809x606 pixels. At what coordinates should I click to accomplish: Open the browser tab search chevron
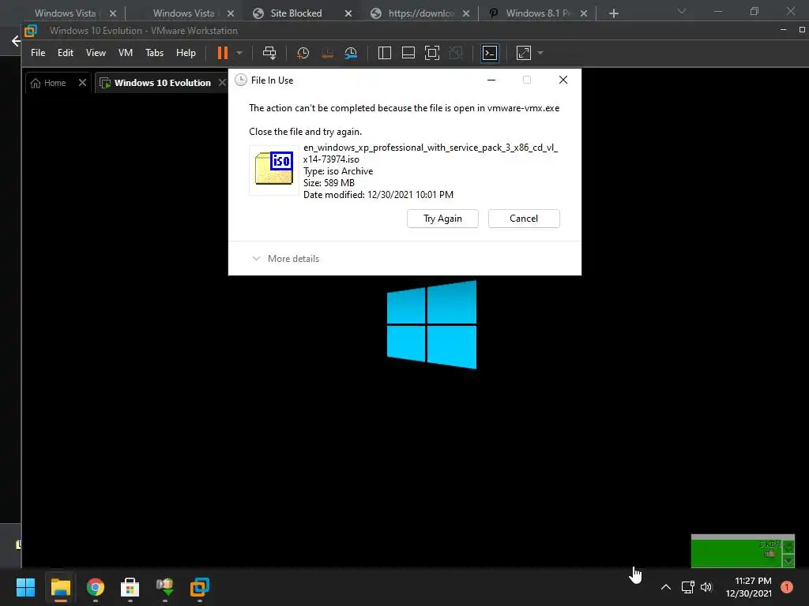(682, 11)
